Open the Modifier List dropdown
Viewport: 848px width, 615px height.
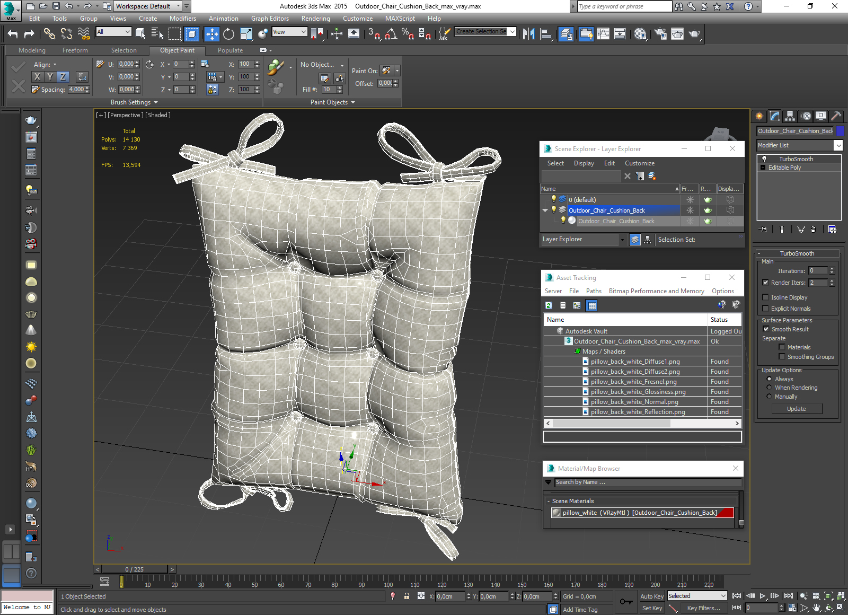[799, 145]
